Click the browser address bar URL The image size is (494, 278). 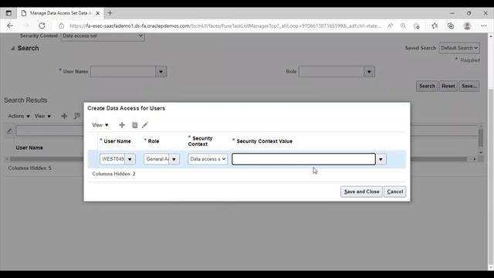225,25
